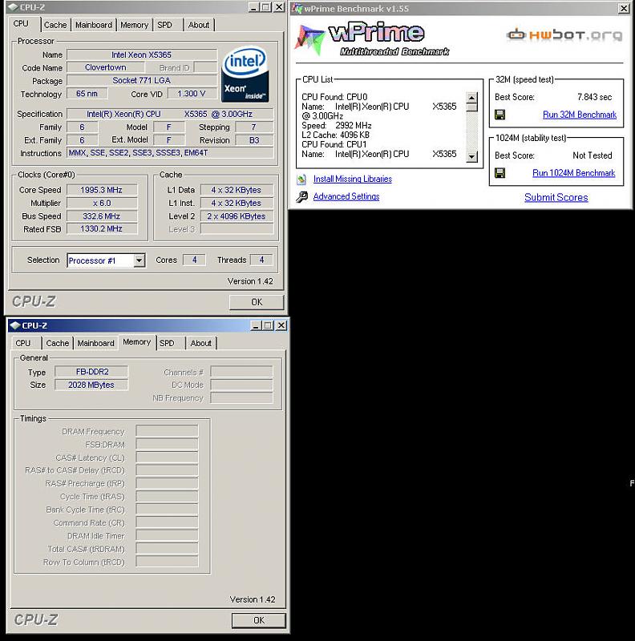Viewport: 635px width, 641px height.
Task: Click the HWBOT.org logo
Action: coord(564,35)
